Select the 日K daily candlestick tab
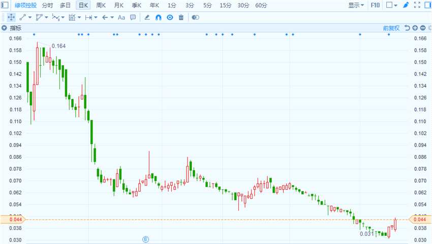 tap(83, 5)
